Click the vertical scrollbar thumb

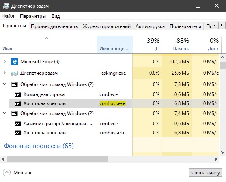222,65
